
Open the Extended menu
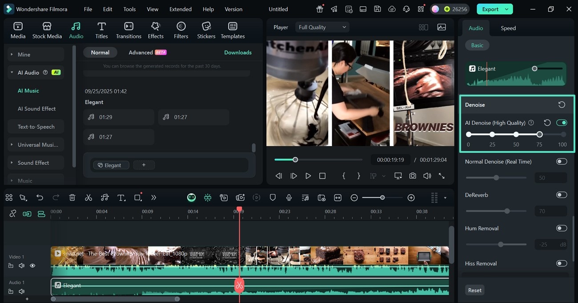coord(181,9)
